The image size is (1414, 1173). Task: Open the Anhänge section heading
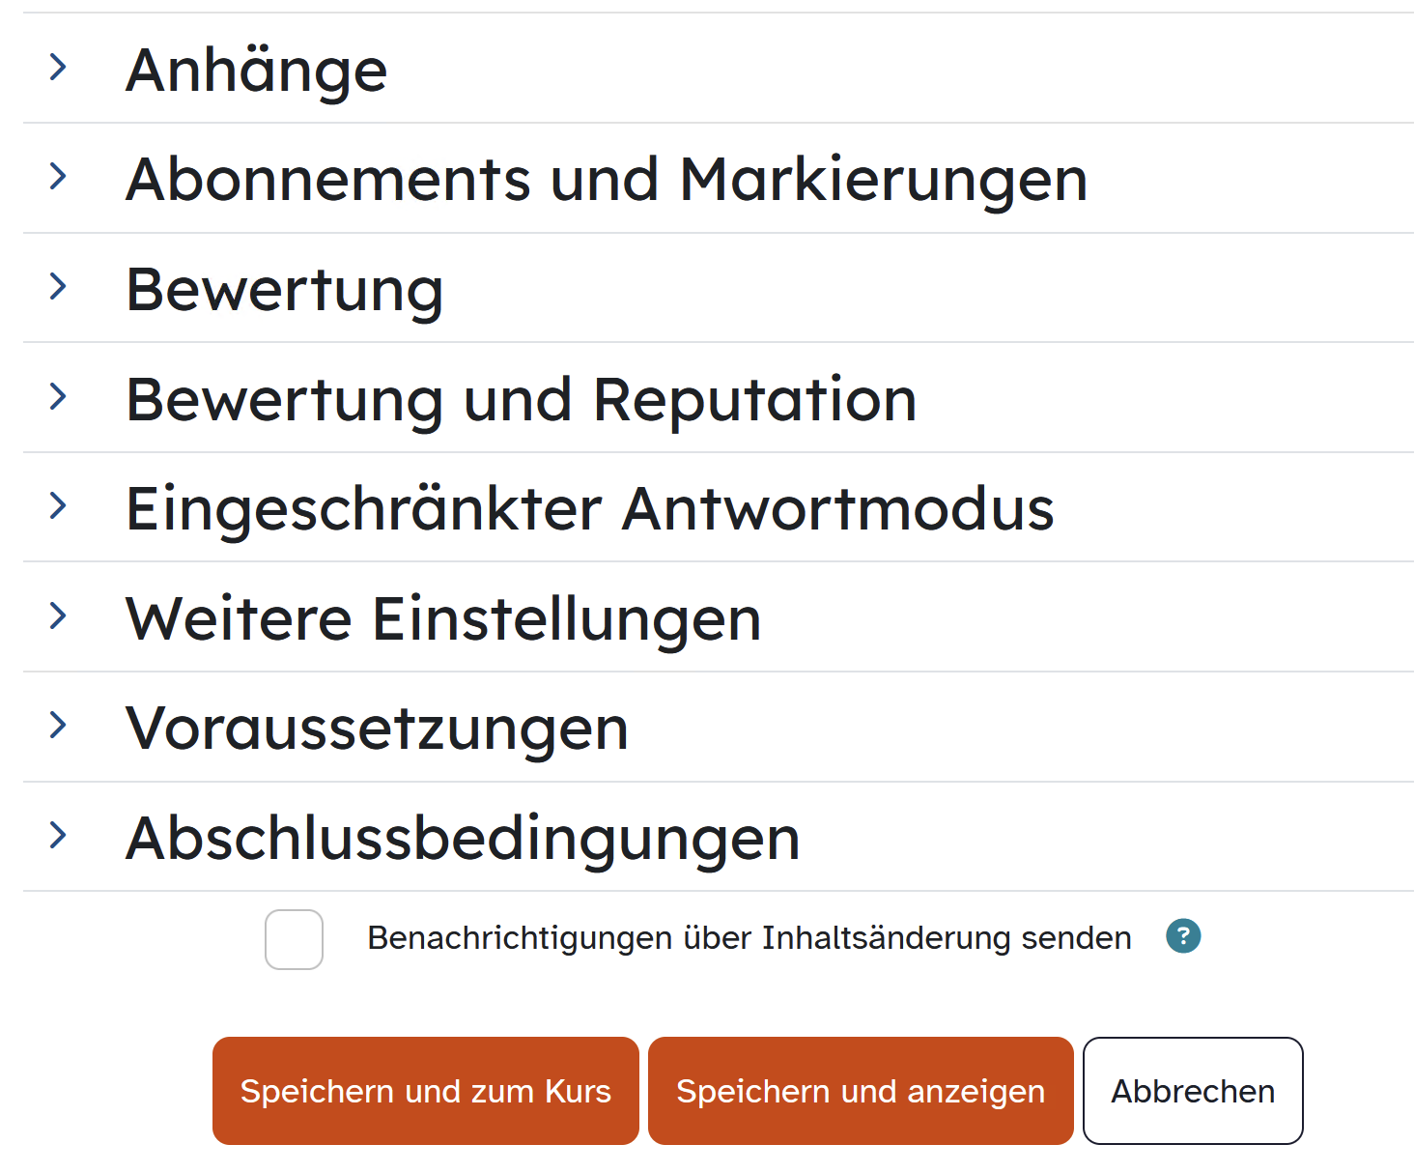[257, 70]
